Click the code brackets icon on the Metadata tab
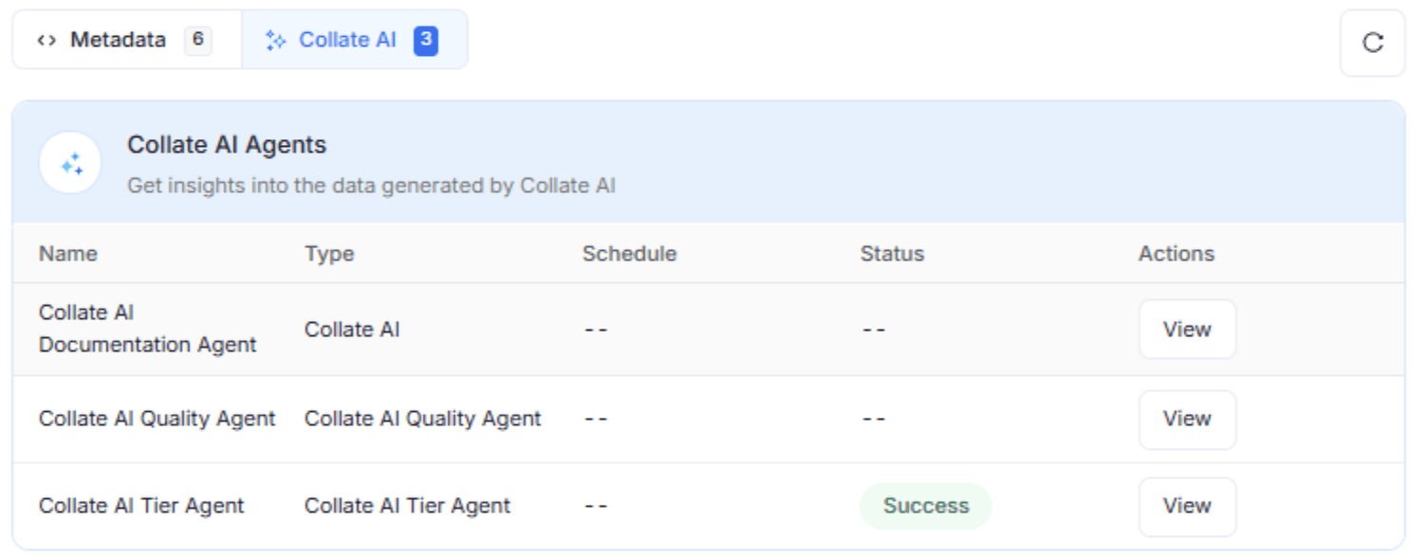 point(46,40)
